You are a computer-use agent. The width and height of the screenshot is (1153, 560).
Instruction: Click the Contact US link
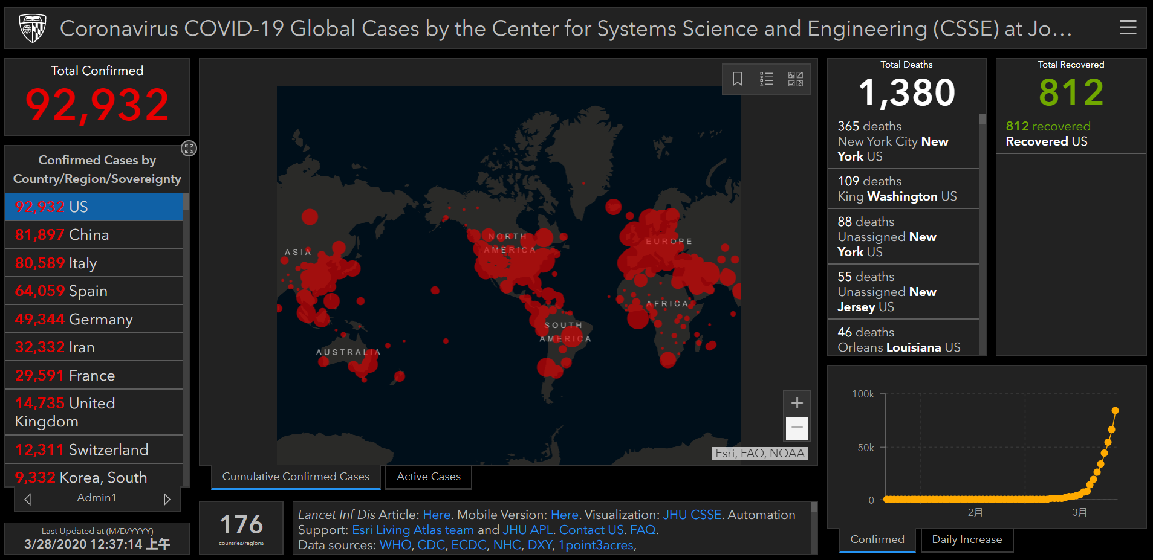[591, 530]
